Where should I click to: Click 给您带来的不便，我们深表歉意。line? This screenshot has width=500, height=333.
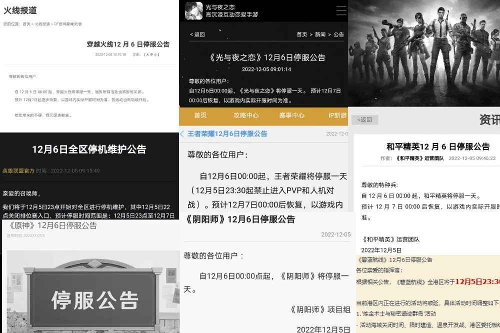click(43, 115)
